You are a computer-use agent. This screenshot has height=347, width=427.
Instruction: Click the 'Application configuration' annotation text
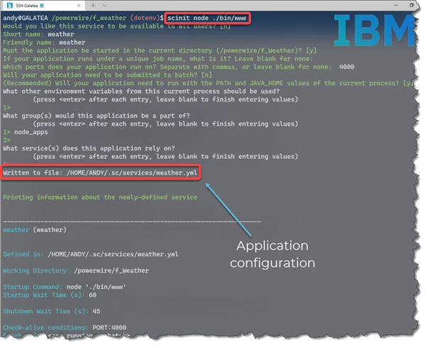pyautogui.click(x=275, y=254)
